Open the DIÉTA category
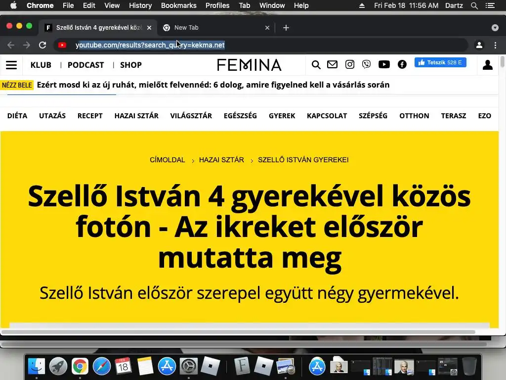This screenshot has width=506, height=380. click(x=17, y=116)
